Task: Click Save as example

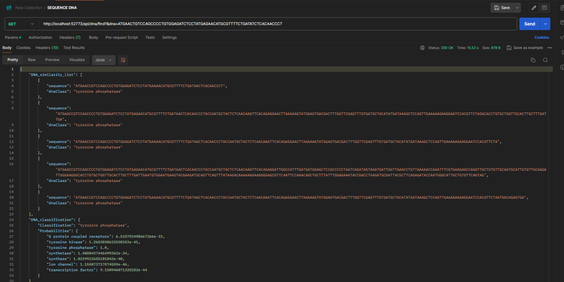Action: [x=525, y=48]
